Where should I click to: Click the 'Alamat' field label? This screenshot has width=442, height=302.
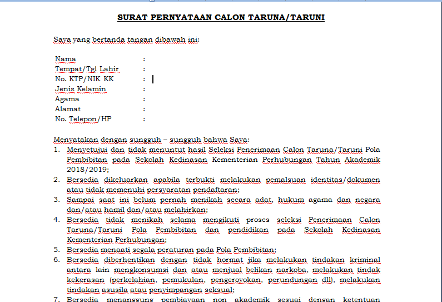[x=68, y=109]
